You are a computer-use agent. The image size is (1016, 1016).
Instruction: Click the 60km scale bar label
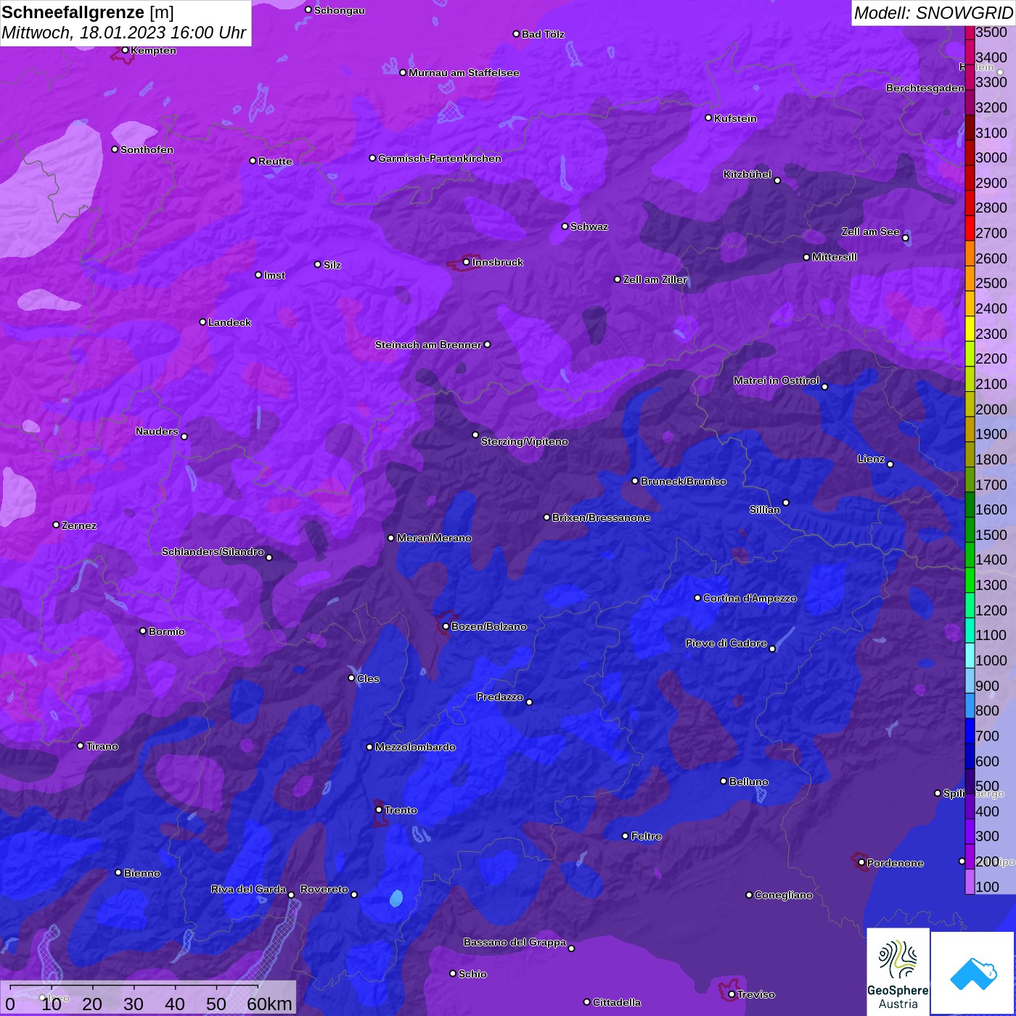click(x=269, y=1004)
